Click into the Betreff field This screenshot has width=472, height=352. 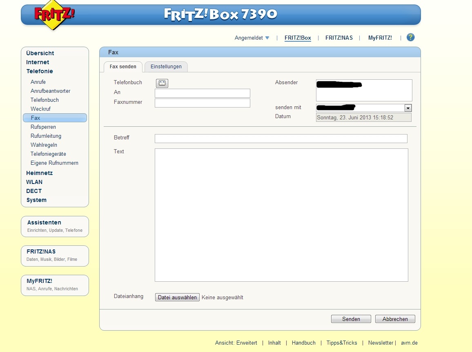[281, 139]
